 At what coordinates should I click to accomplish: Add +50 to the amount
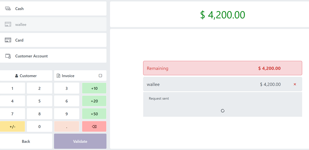click(94, 114)
